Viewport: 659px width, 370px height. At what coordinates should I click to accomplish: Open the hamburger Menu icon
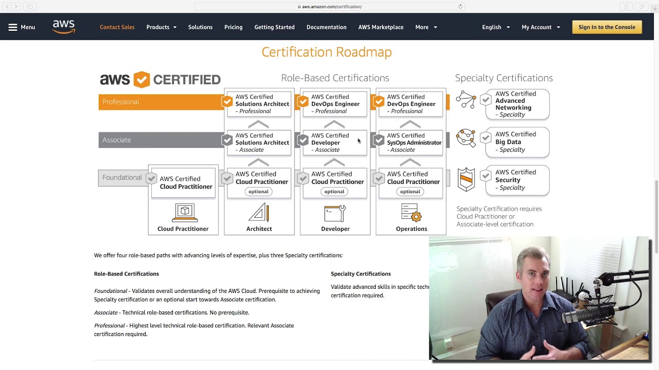(13, 27)
